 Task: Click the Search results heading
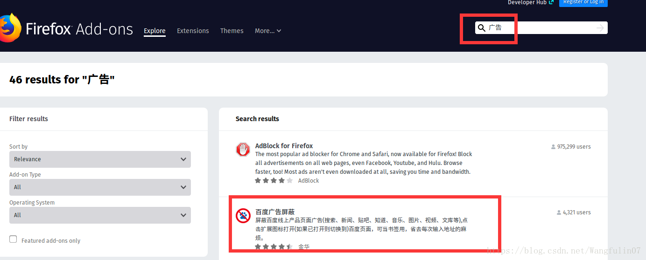point(257,119)
